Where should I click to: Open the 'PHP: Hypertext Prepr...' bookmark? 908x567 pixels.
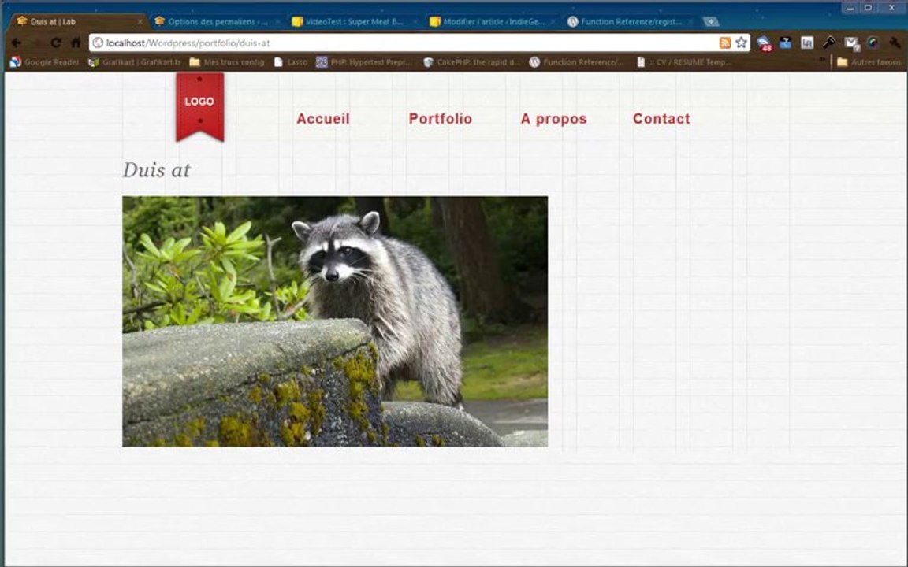[x=363, y=62]
